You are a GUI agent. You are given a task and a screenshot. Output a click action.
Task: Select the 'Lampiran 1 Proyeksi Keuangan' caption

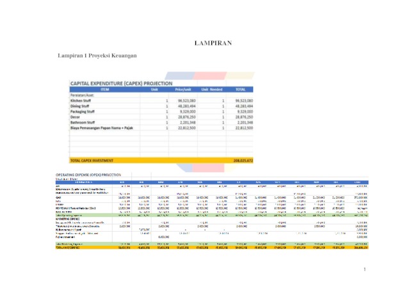click(97, 56)
